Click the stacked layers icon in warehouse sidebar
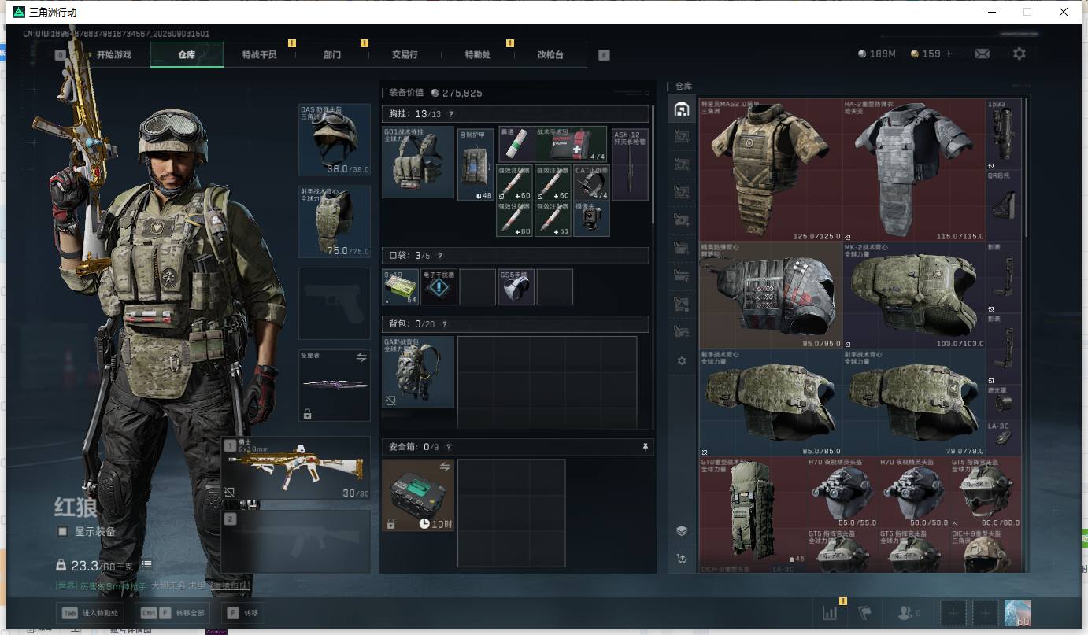This screenshot has width=1088, height=635. 682,530
